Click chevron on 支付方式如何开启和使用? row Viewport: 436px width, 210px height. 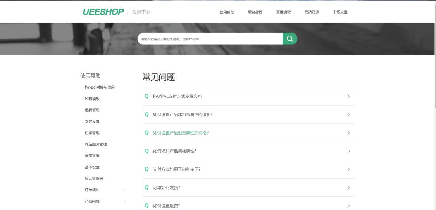click(x=348, y=169)
